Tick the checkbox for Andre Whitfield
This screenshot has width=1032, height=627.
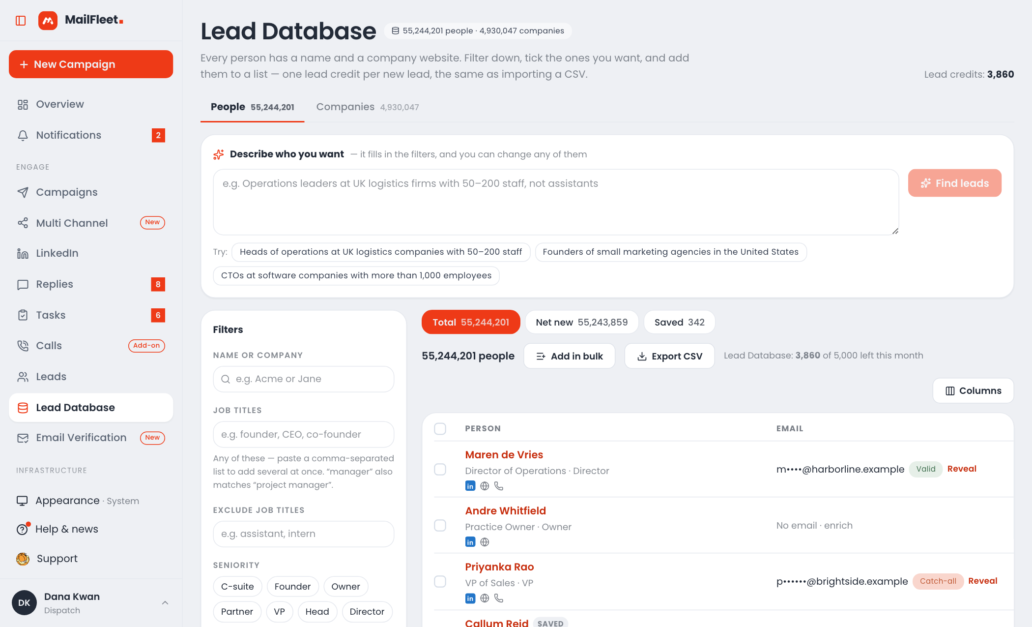coord(440,526)
